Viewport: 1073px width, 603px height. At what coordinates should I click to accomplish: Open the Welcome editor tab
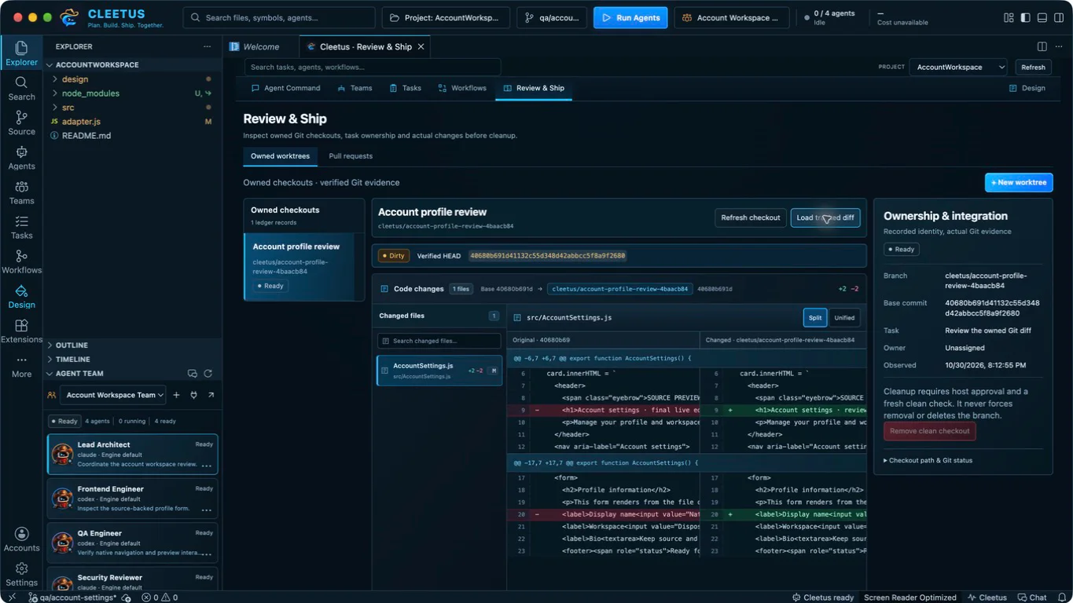click(x=260, y=47)
